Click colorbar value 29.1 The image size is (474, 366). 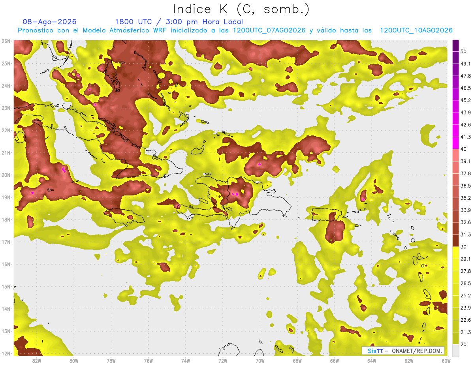[x=466, y=259]
